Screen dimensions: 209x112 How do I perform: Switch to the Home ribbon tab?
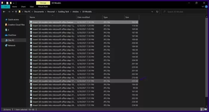coord(15,7)
